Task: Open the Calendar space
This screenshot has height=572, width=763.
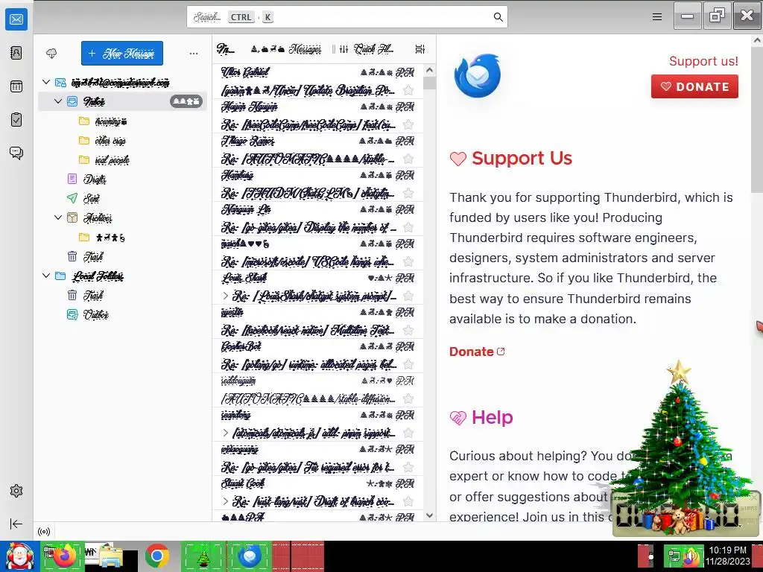Action: point(16,86)
